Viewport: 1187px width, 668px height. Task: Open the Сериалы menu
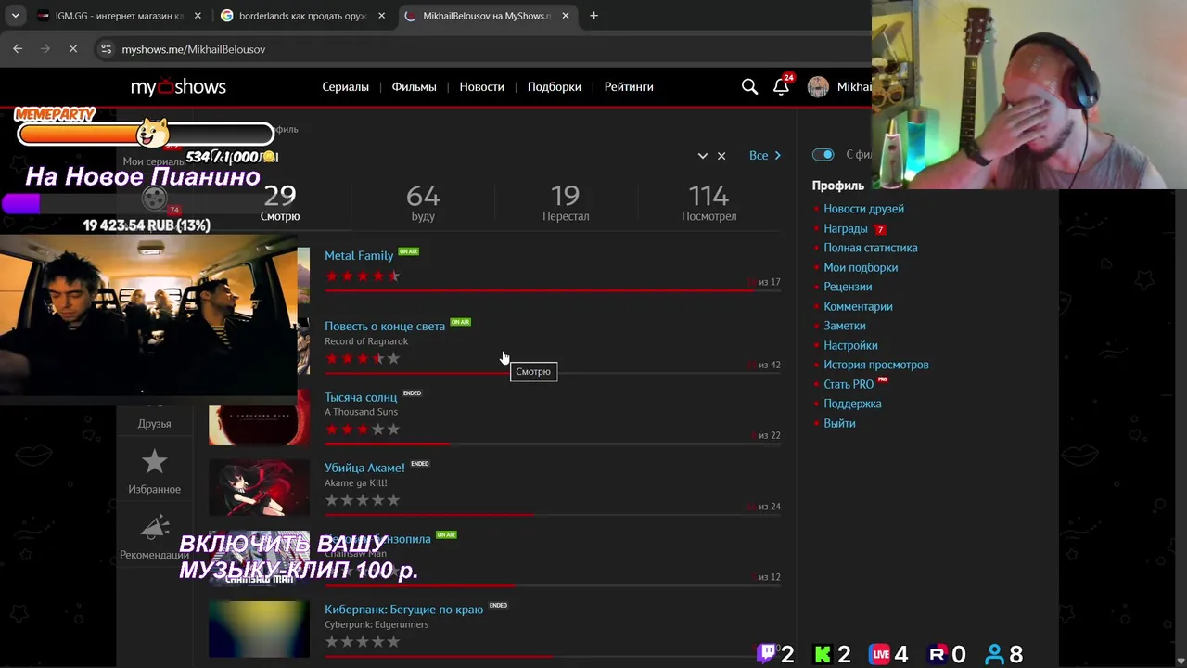click(345, 86)
